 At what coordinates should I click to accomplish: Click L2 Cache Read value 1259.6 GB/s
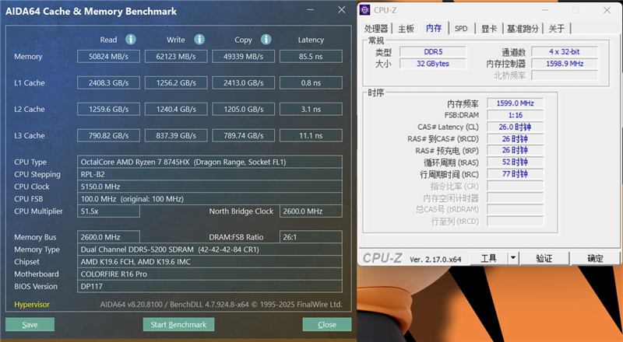coord(108,109)
